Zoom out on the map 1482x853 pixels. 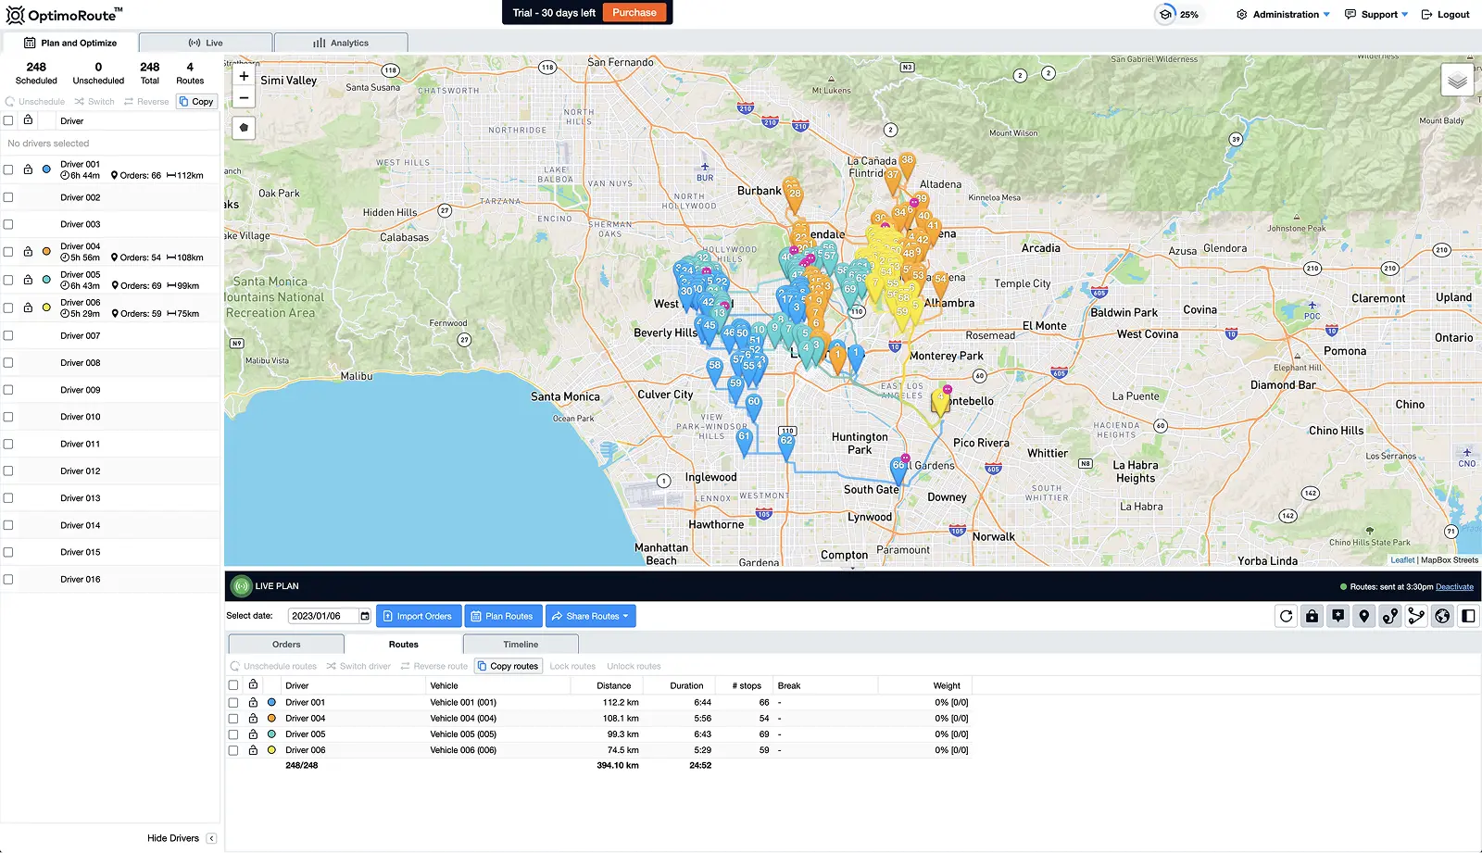click(x=244, y=97)
